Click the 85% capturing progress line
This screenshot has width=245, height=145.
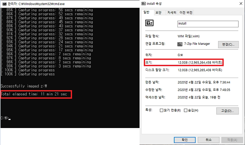(47, 10)
